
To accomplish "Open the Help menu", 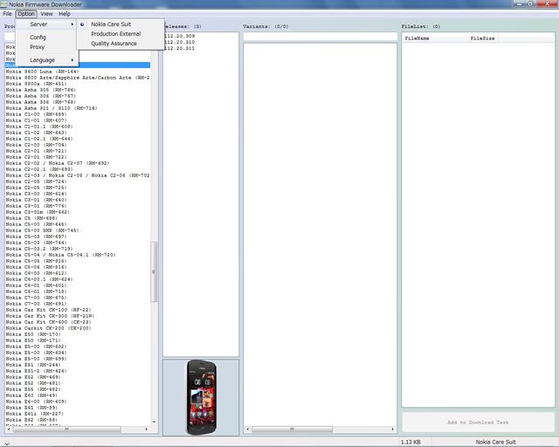I will pos(65,14).
